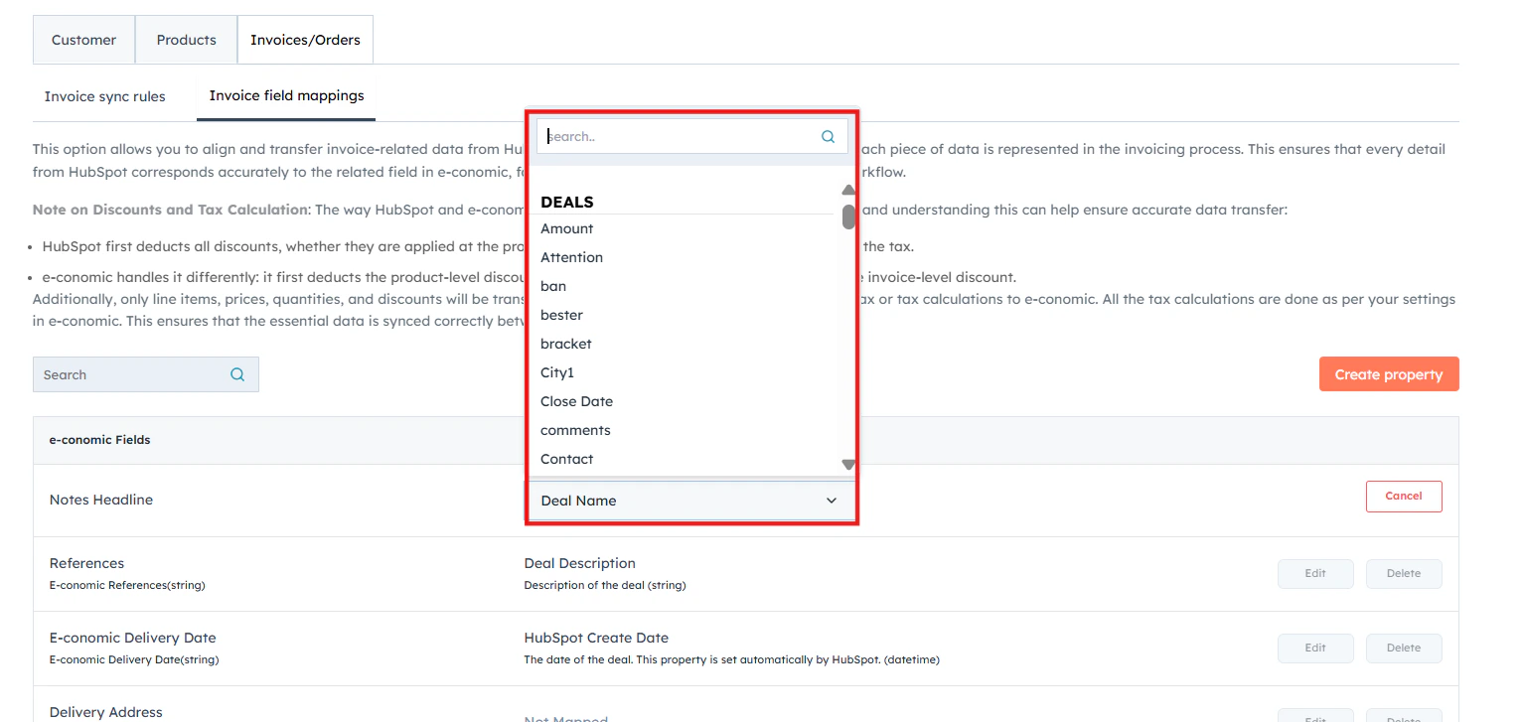Click the References field label
The height and width of the screenshot is (722, 1524).
point(87,563)
